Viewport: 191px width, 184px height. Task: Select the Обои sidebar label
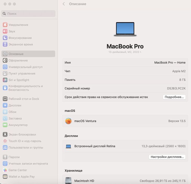[x=12, y=112]
